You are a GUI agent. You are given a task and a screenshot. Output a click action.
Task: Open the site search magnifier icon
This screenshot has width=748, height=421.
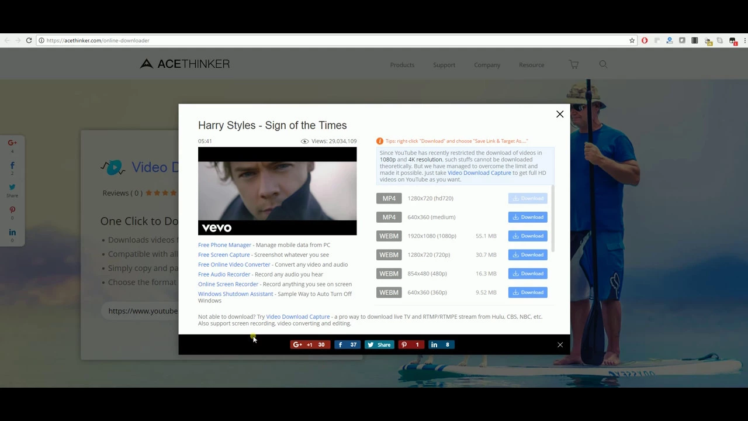click(603, 64)
